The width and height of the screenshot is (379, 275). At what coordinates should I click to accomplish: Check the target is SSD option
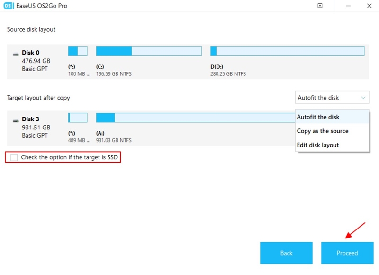tap(14, 157)
